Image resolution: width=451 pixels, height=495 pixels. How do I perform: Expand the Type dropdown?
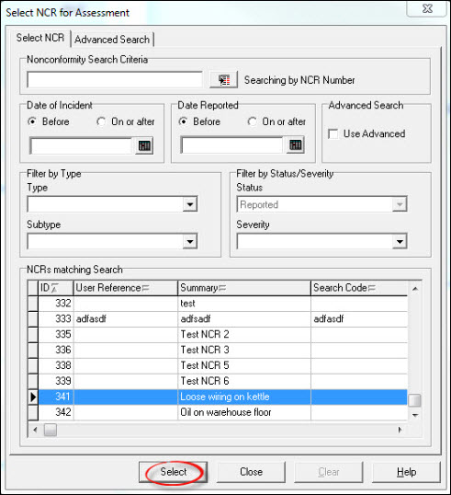190,204
